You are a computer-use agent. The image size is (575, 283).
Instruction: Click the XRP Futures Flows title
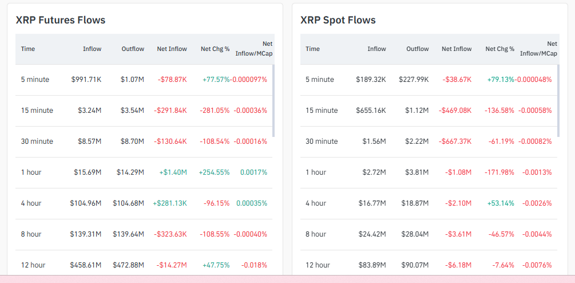click(61, 20)
